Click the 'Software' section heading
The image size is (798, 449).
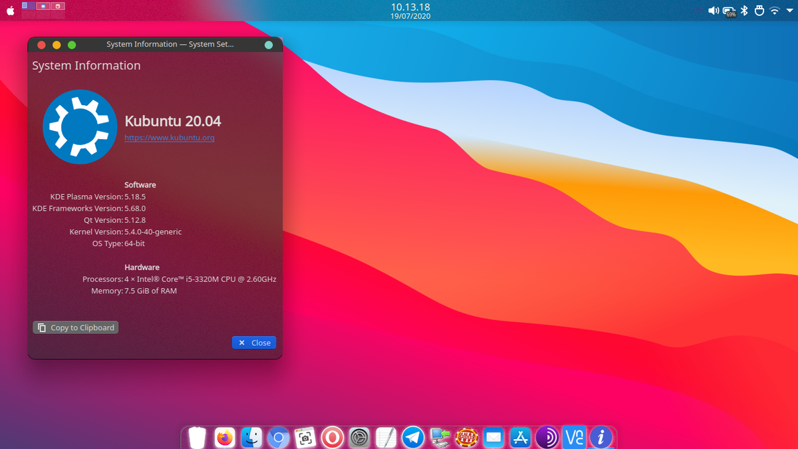tap(140, 185)
